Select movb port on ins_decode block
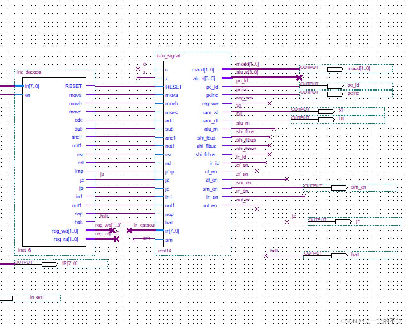Image resolution: width=407 pixels, height=327 pixels. click(75, 104)
